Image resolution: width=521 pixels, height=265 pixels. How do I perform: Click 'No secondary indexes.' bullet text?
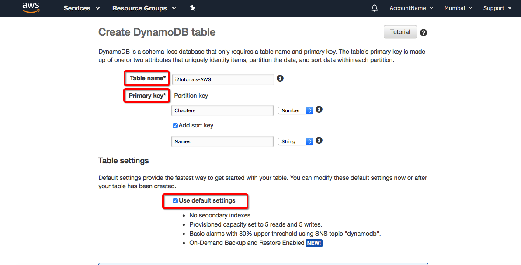[x=221, y=215]
